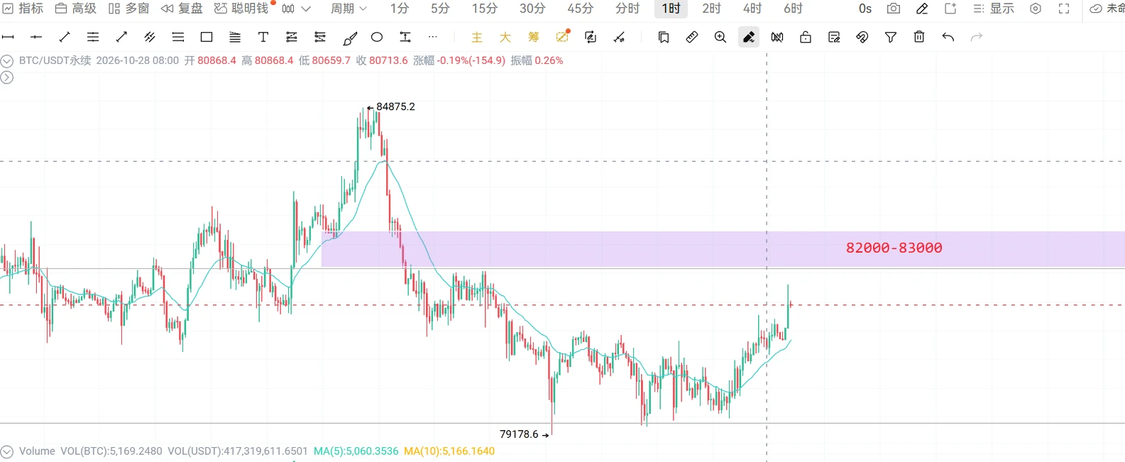Click the ruler measurement tool

(692, 37)
